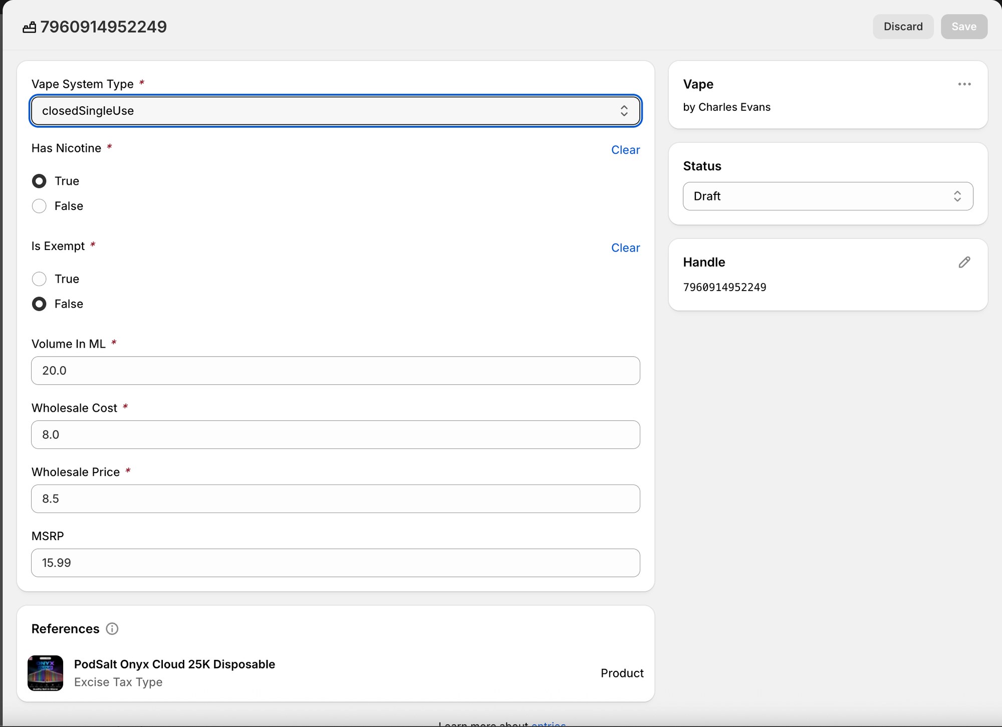Click the Vape System Type dropdown arrows
The height and width of the screenshot is (727, 1002).
(624, 111)
